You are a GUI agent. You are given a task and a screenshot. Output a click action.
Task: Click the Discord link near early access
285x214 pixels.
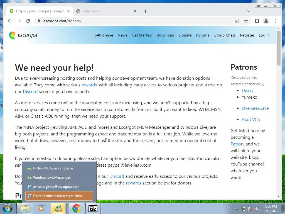tap(117, 176)
